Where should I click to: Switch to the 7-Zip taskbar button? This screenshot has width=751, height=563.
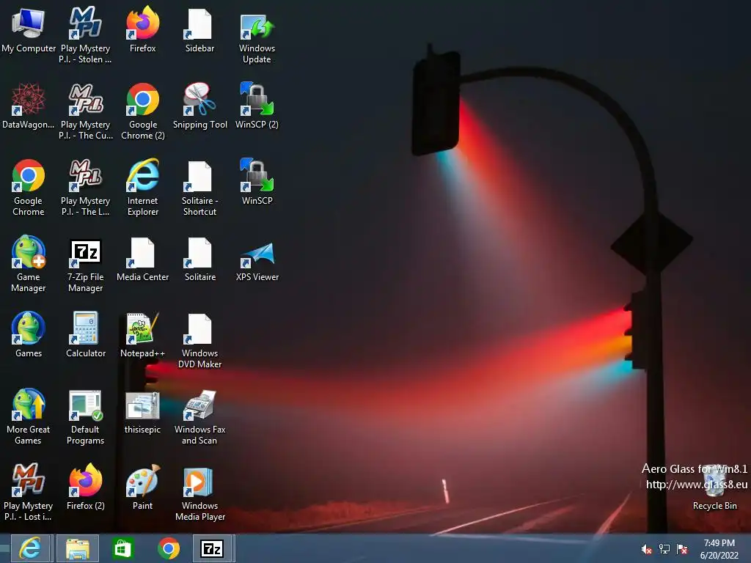[x=213, y=548]
